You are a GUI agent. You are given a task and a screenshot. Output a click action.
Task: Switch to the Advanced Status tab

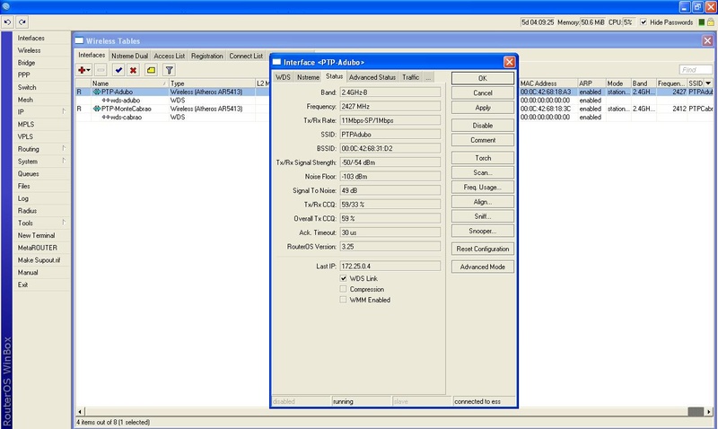tap(372, 77)
